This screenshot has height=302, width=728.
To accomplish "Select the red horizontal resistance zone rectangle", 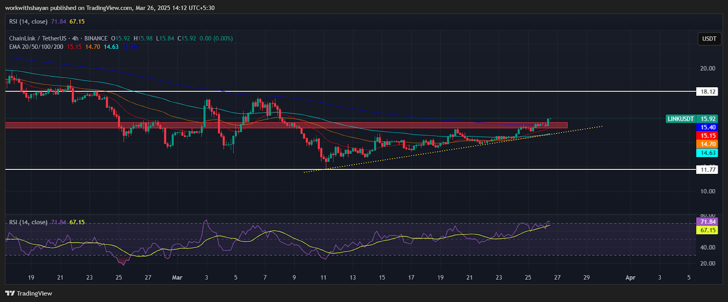I will (273, 125).
